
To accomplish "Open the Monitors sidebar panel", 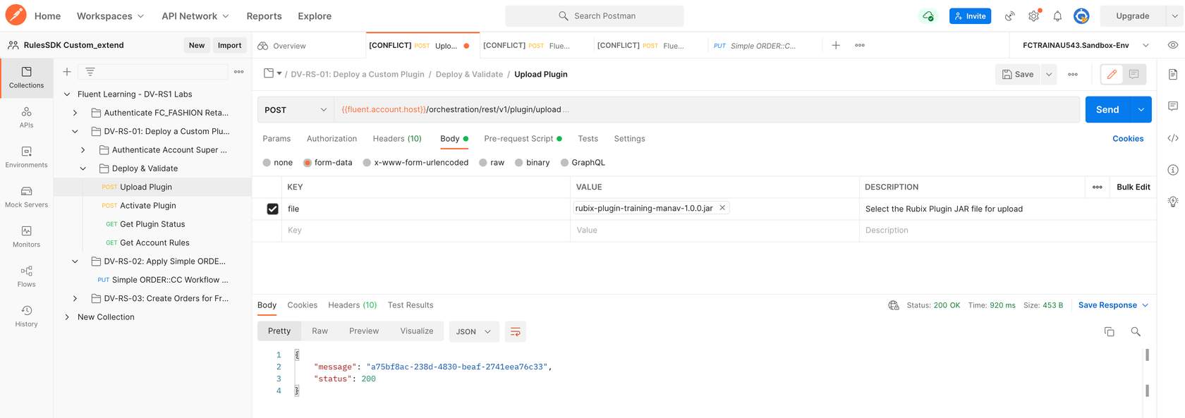I will tap(26, 236).
